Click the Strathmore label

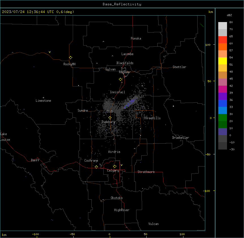[146, 172]
